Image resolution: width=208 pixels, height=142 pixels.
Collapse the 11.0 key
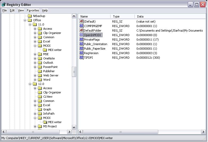click(30, 24)
